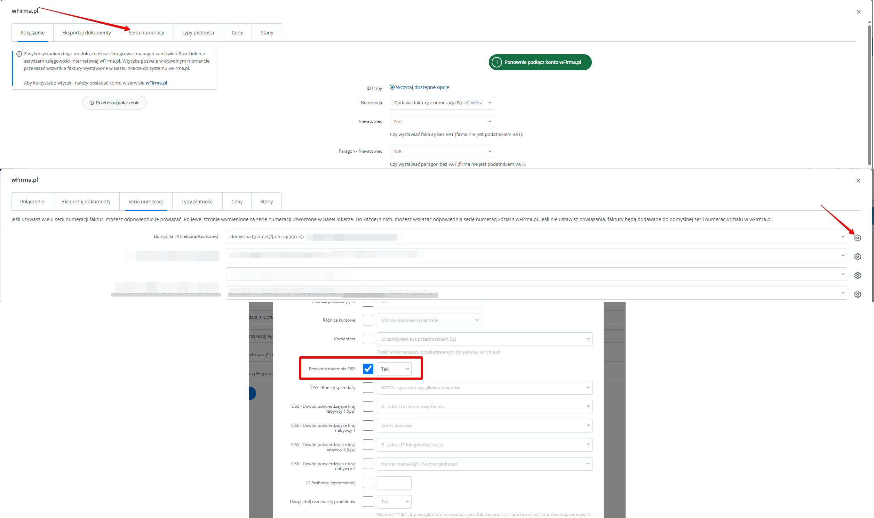Viewport: 874px width, 518px height.
Task: Switch to Typy płatności tab in upper dialog
Action: [x=198, y=32]
